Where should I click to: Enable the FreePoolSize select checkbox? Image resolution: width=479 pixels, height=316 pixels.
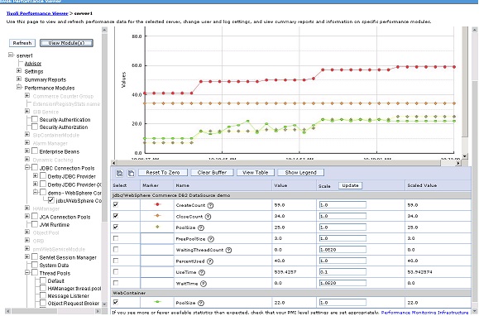pyautogui.click(x=116, y=238)
